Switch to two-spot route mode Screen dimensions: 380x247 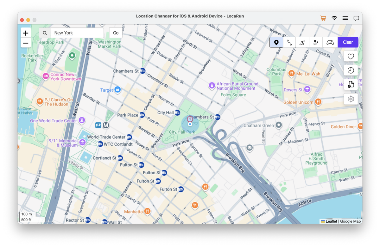(289, 42)
